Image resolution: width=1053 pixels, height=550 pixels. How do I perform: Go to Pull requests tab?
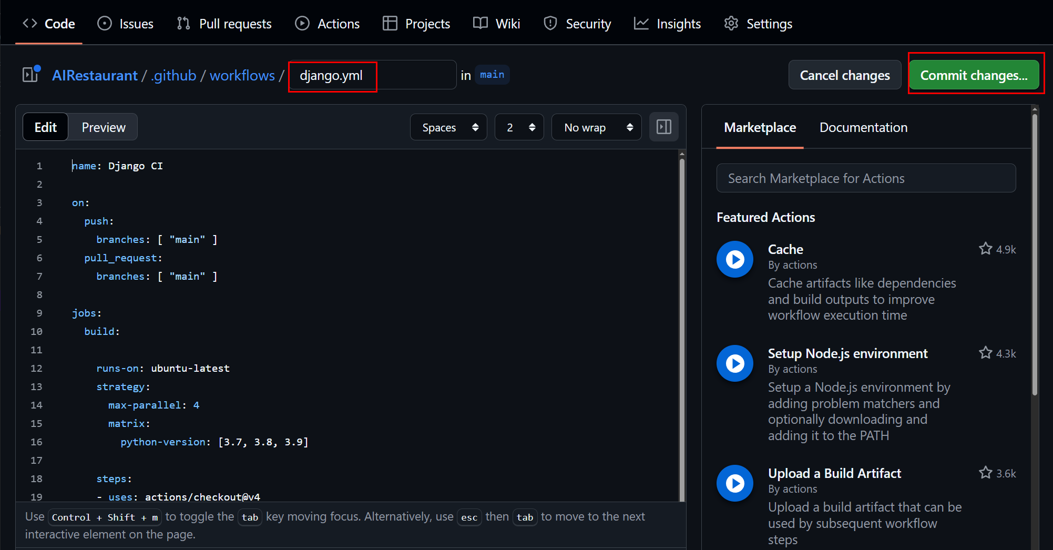click(224, 24)
